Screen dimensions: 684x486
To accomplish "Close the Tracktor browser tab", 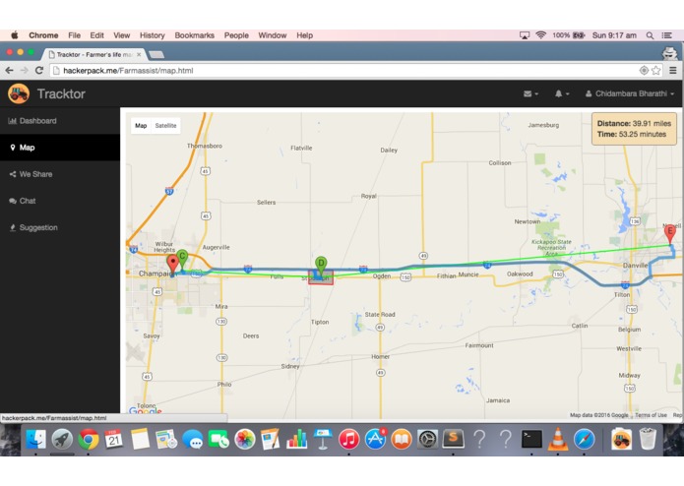I will pos(139,54).
